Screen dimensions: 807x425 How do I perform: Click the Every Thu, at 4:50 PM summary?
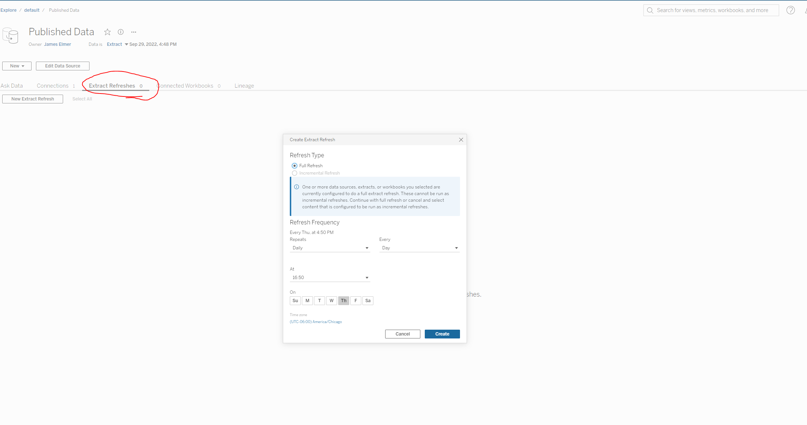tap(312, 232)
